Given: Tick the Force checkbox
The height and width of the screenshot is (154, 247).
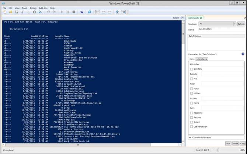Looking at the screenshot, I should pyautogui.click(x=192, y=89).
